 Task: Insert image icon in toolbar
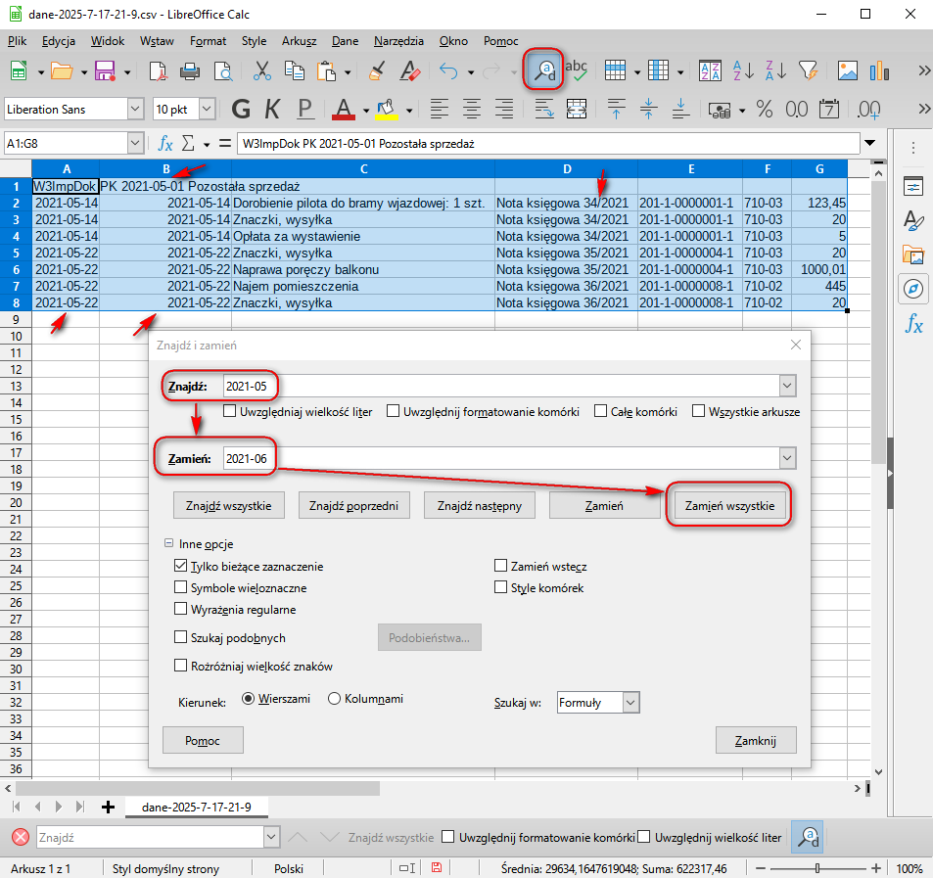(x=847, y=70)
